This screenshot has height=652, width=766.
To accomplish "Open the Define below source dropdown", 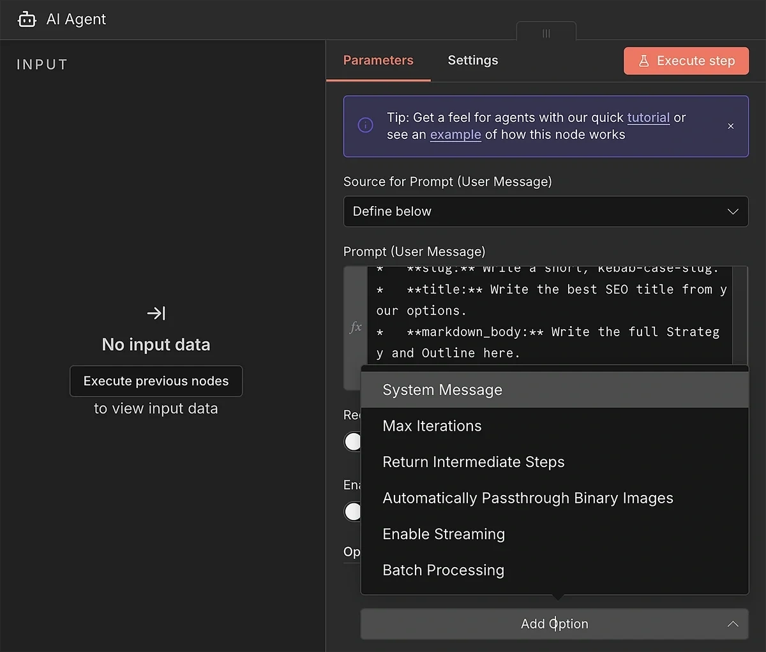I will (x=546, y=211).
